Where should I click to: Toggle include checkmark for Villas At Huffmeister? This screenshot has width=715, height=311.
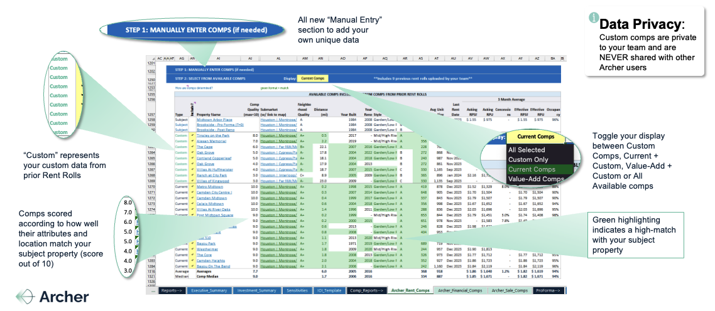coord(192,169)
